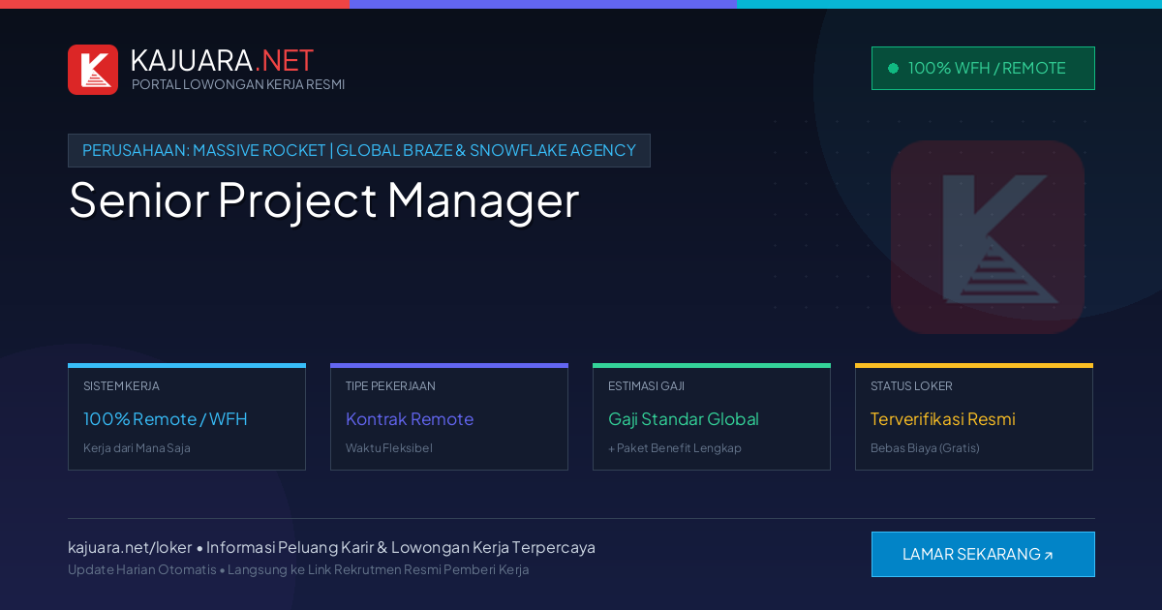The image size is (1162, 610).
Task: Click the Senior Project Manager heading
Action: (x=323, y=199)
